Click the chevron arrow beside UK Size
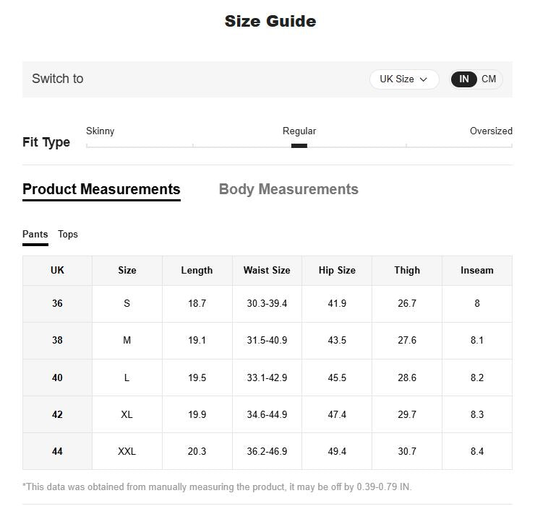 click(x=424, y=79)
